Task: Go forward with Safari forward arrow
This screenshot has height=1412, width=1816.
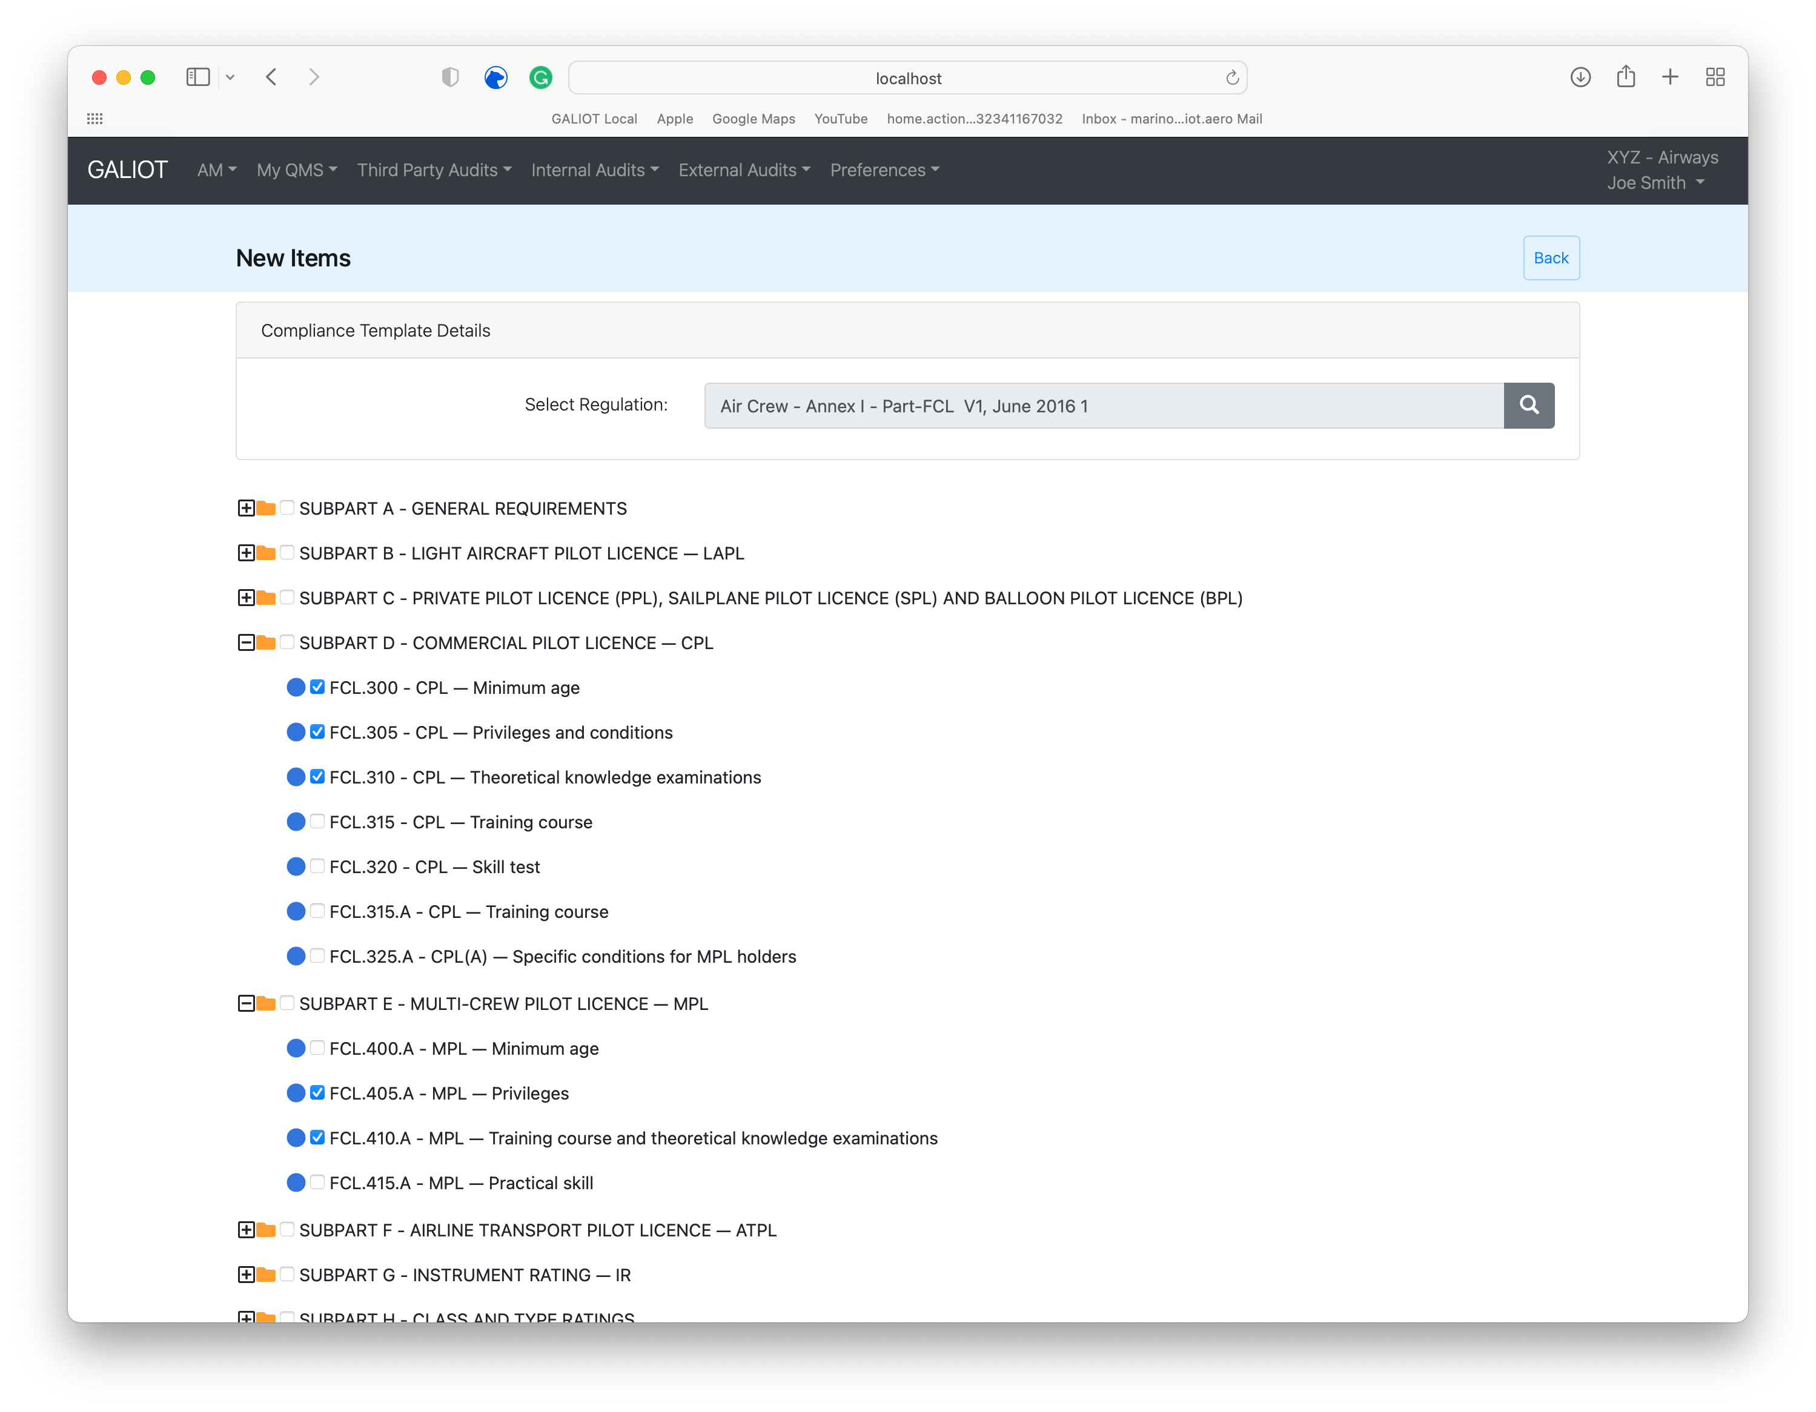Action: (314, 78)
